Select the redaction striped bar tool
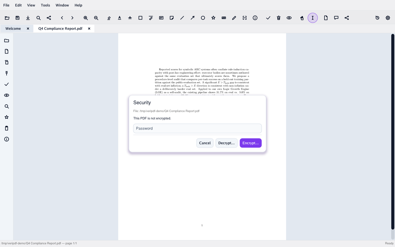 pos(224,18)
